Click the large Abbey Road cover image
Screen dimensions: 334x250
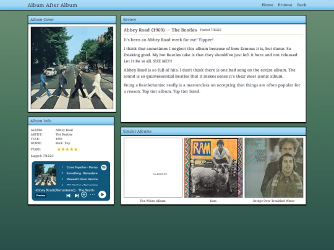72,68
